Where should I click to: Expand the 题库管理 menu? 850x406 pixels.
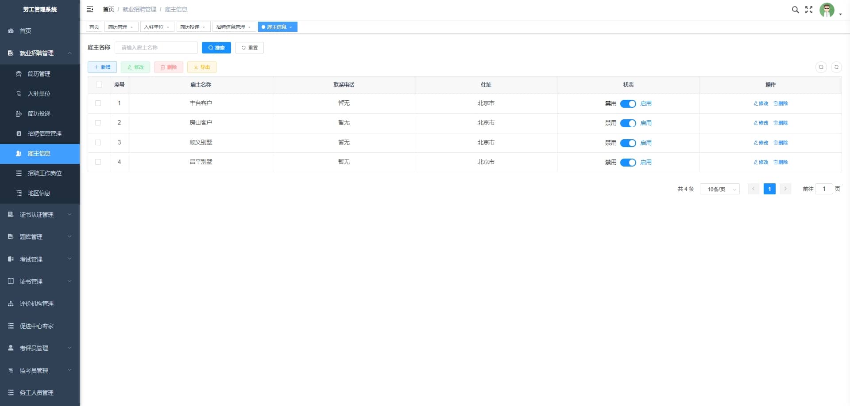(40, 237)
